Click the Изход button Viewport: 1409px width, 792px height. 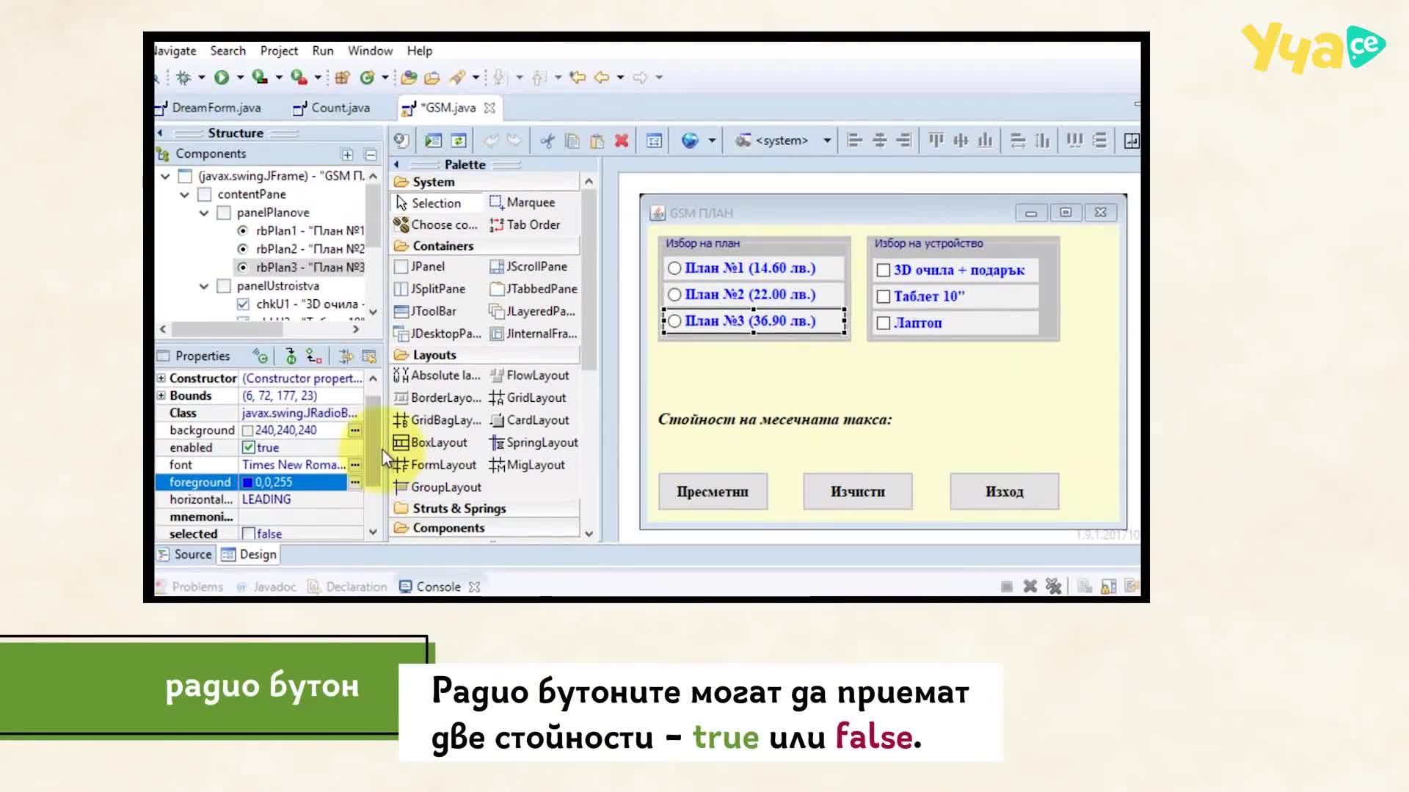coord(1005,491)
